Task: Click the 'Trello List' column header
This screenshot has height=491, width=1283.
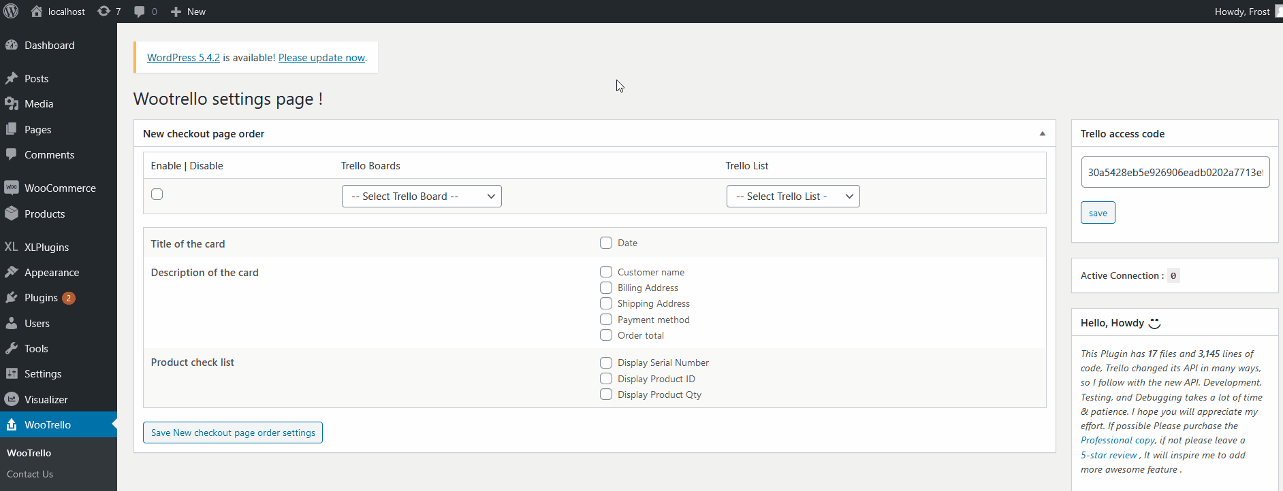Action: (x=746, y=166)
